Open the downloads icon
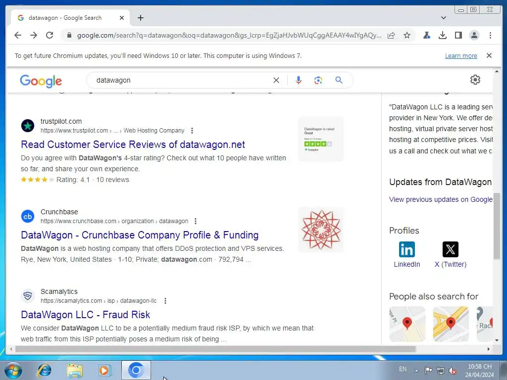 tap(442, 35)
